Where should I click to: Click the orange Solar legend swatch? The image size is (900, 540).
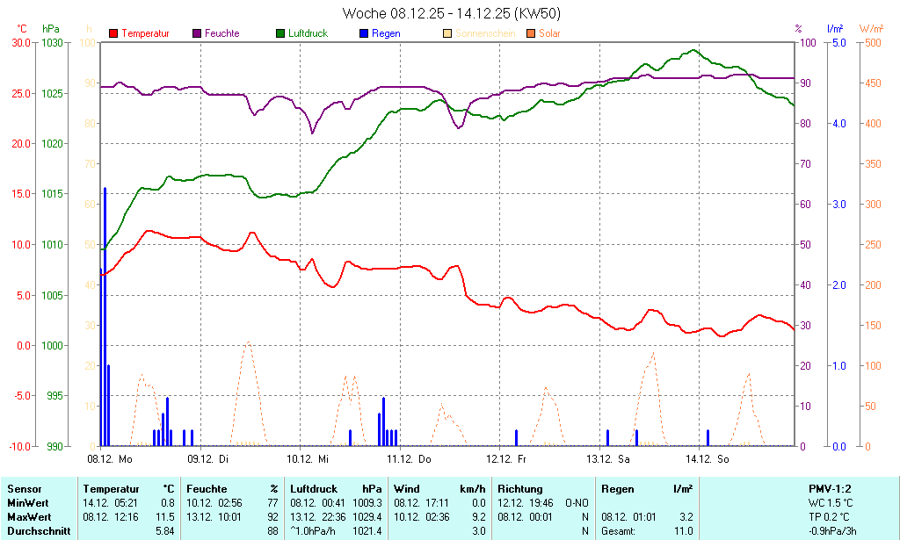click(531, 33)
